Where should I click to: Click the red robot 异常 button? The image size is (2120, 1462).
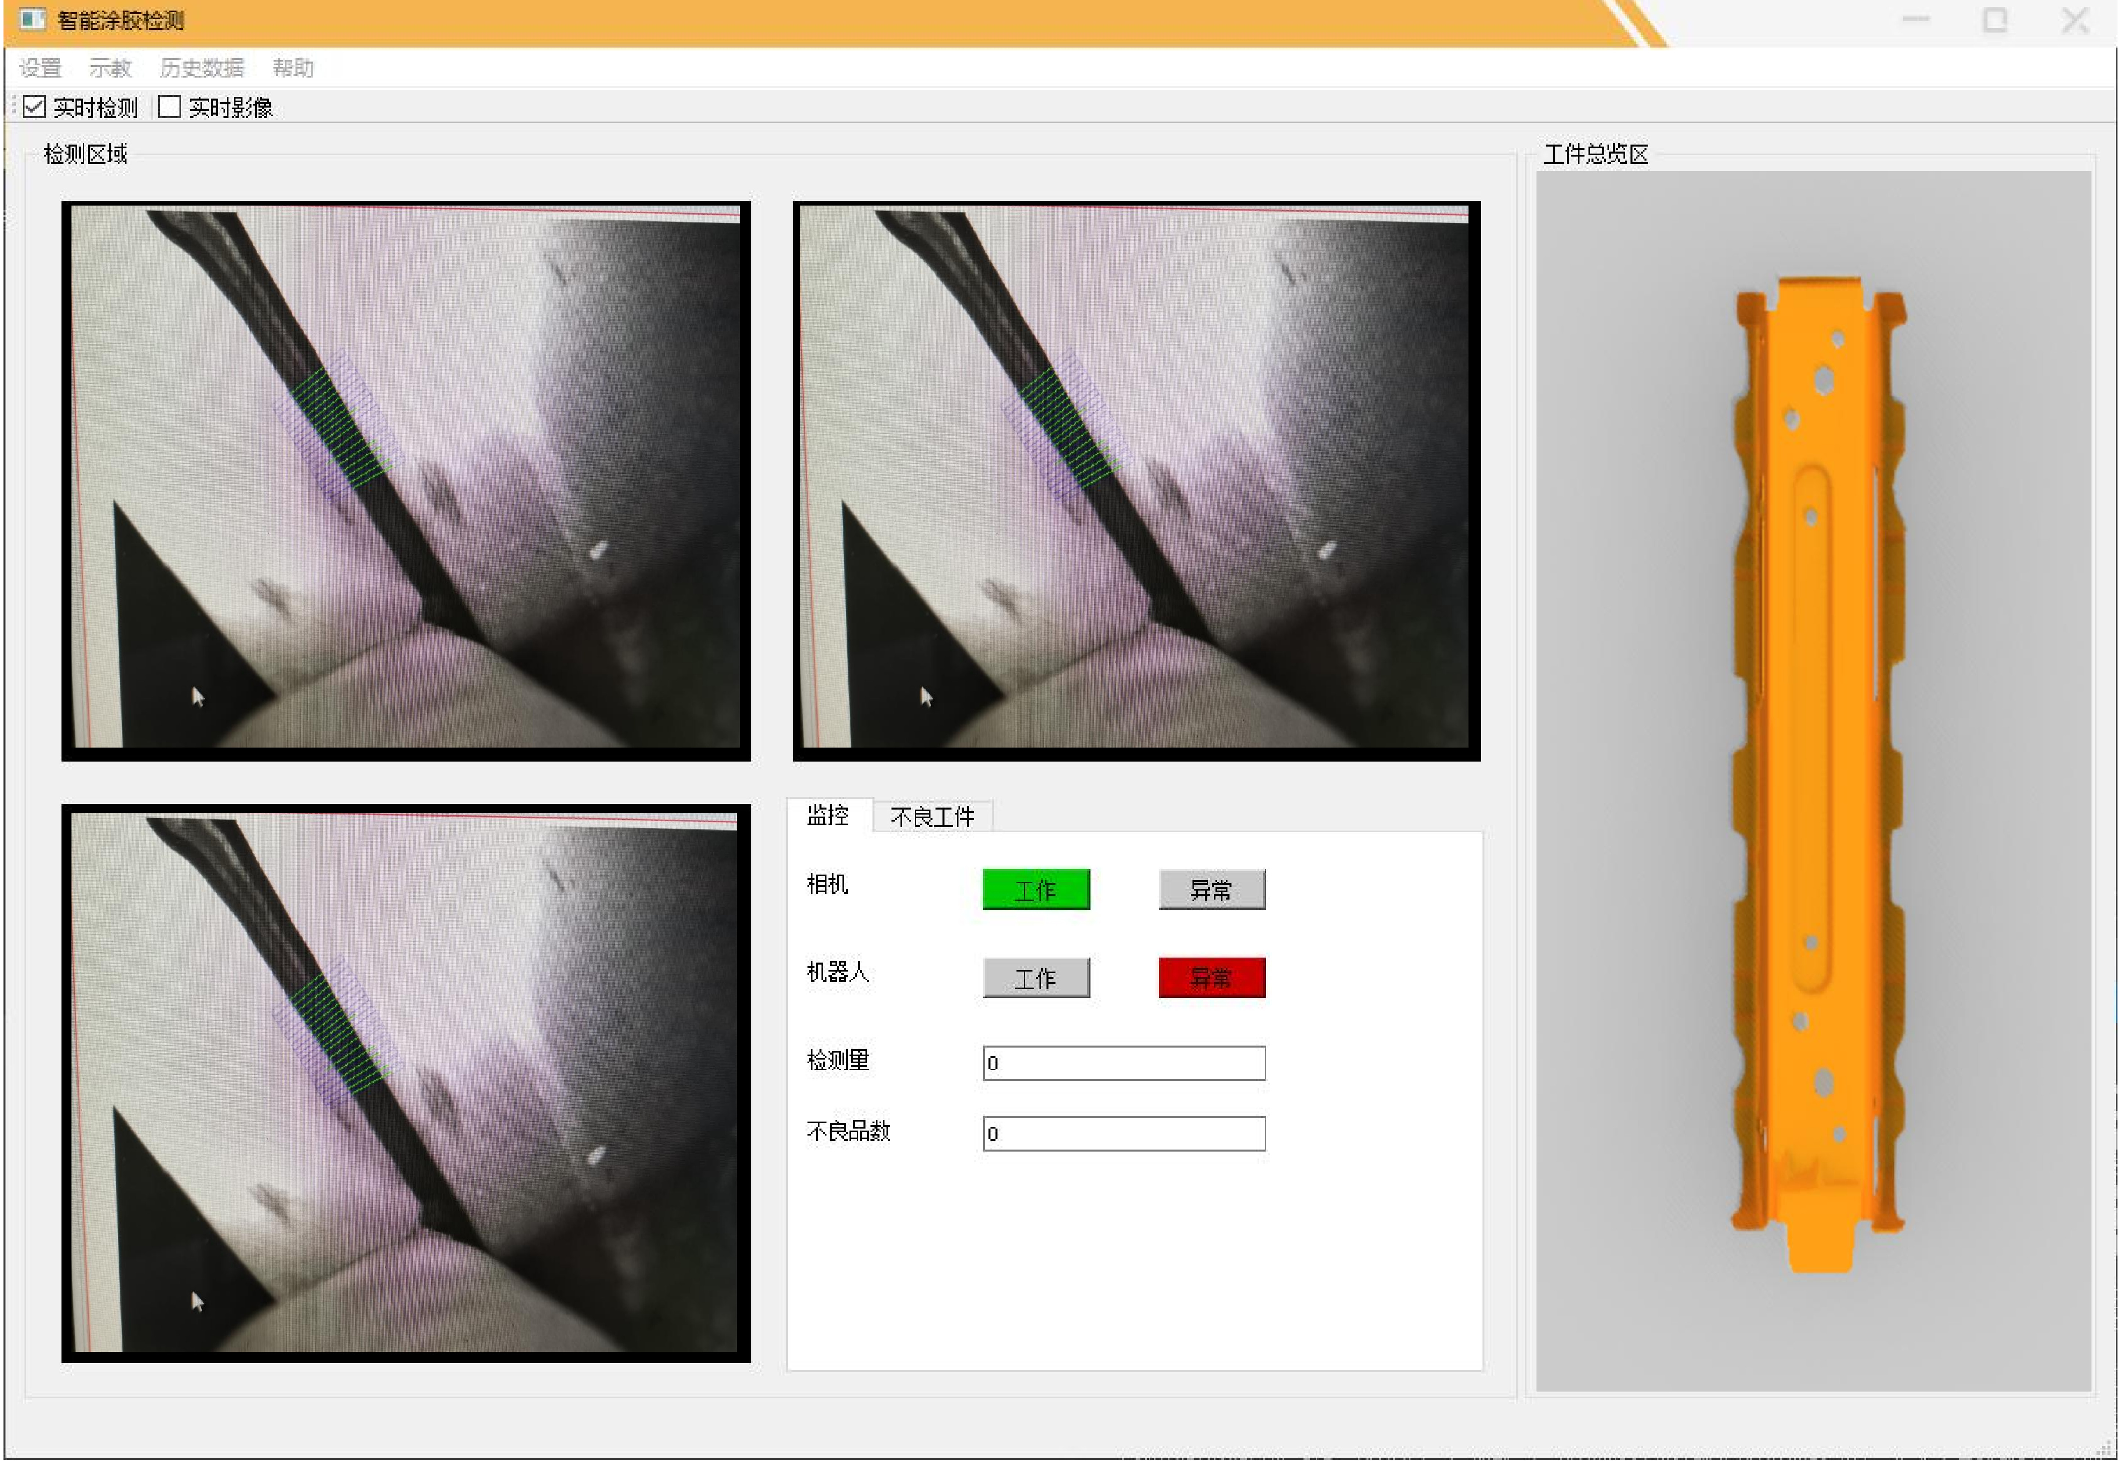click(1212, 977)
